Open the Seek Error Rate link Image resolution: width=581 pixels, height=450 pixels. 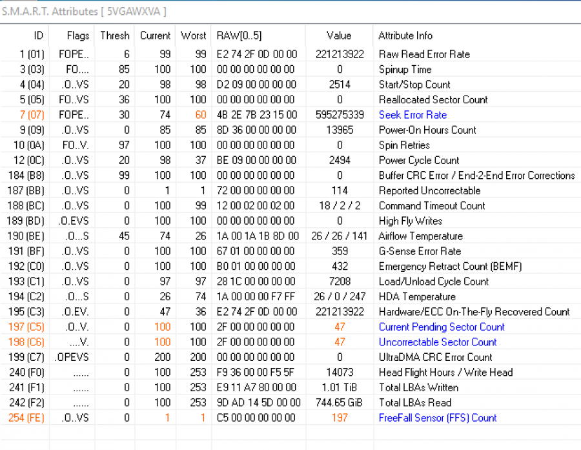click(413, 115)
